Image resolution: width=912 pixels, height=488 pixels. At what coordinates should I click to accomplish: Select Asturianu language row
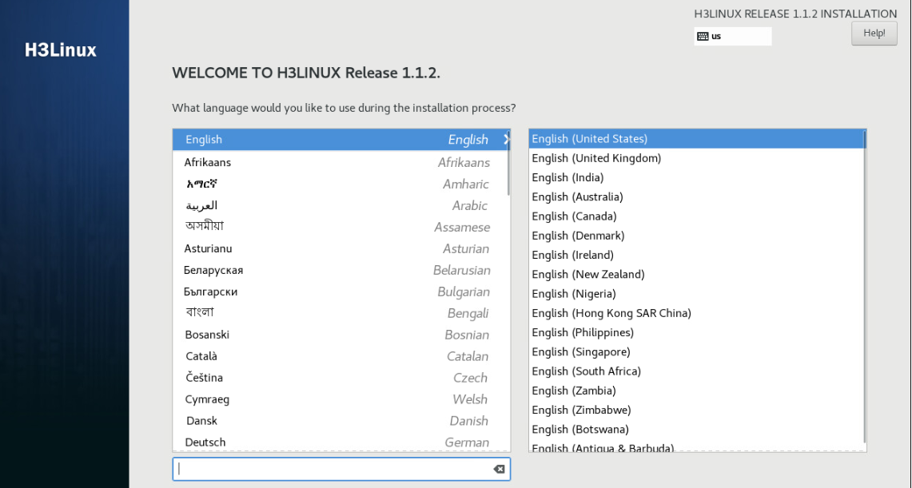pyautogui.click(x=341, y=248)
